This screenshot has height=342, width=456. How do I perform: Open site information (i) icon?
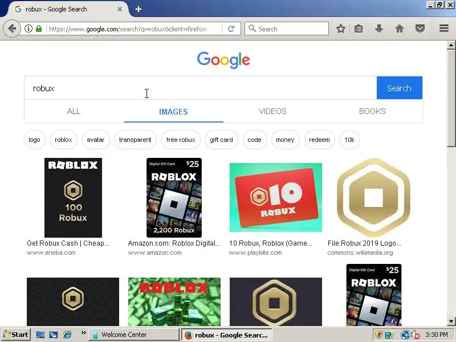coord(28,28)
